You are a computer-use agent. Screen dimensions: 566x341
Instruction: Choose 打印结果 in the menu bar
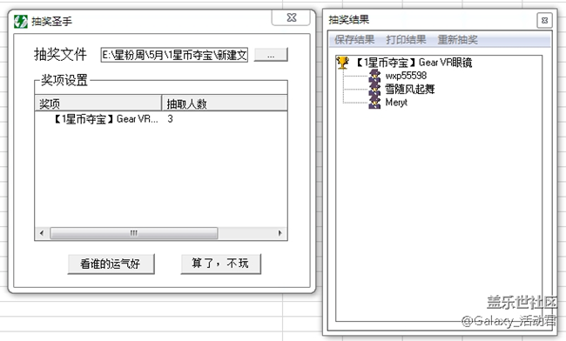[406, 40]
